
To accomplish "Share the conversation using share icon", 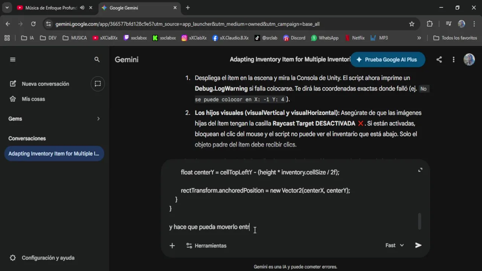I will click(x=439, y=59).
